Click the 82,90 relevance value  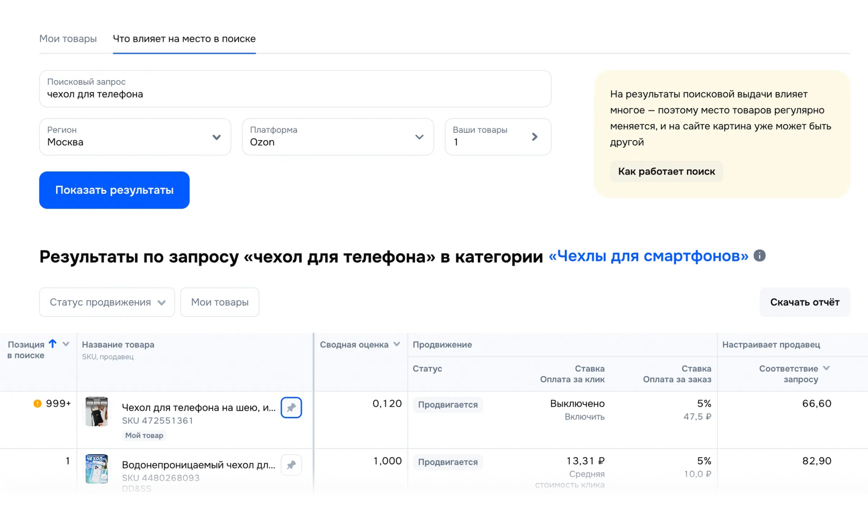point(817,461)
